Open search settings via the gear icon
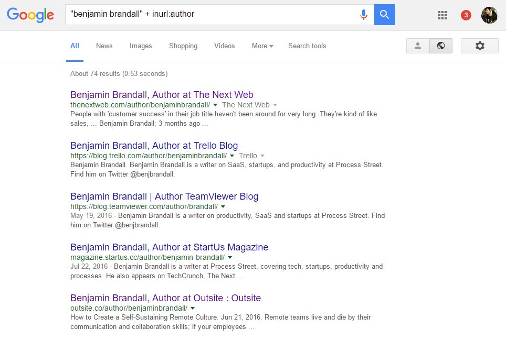The width and height of the screenshot is (506, 340). [479, 46]
